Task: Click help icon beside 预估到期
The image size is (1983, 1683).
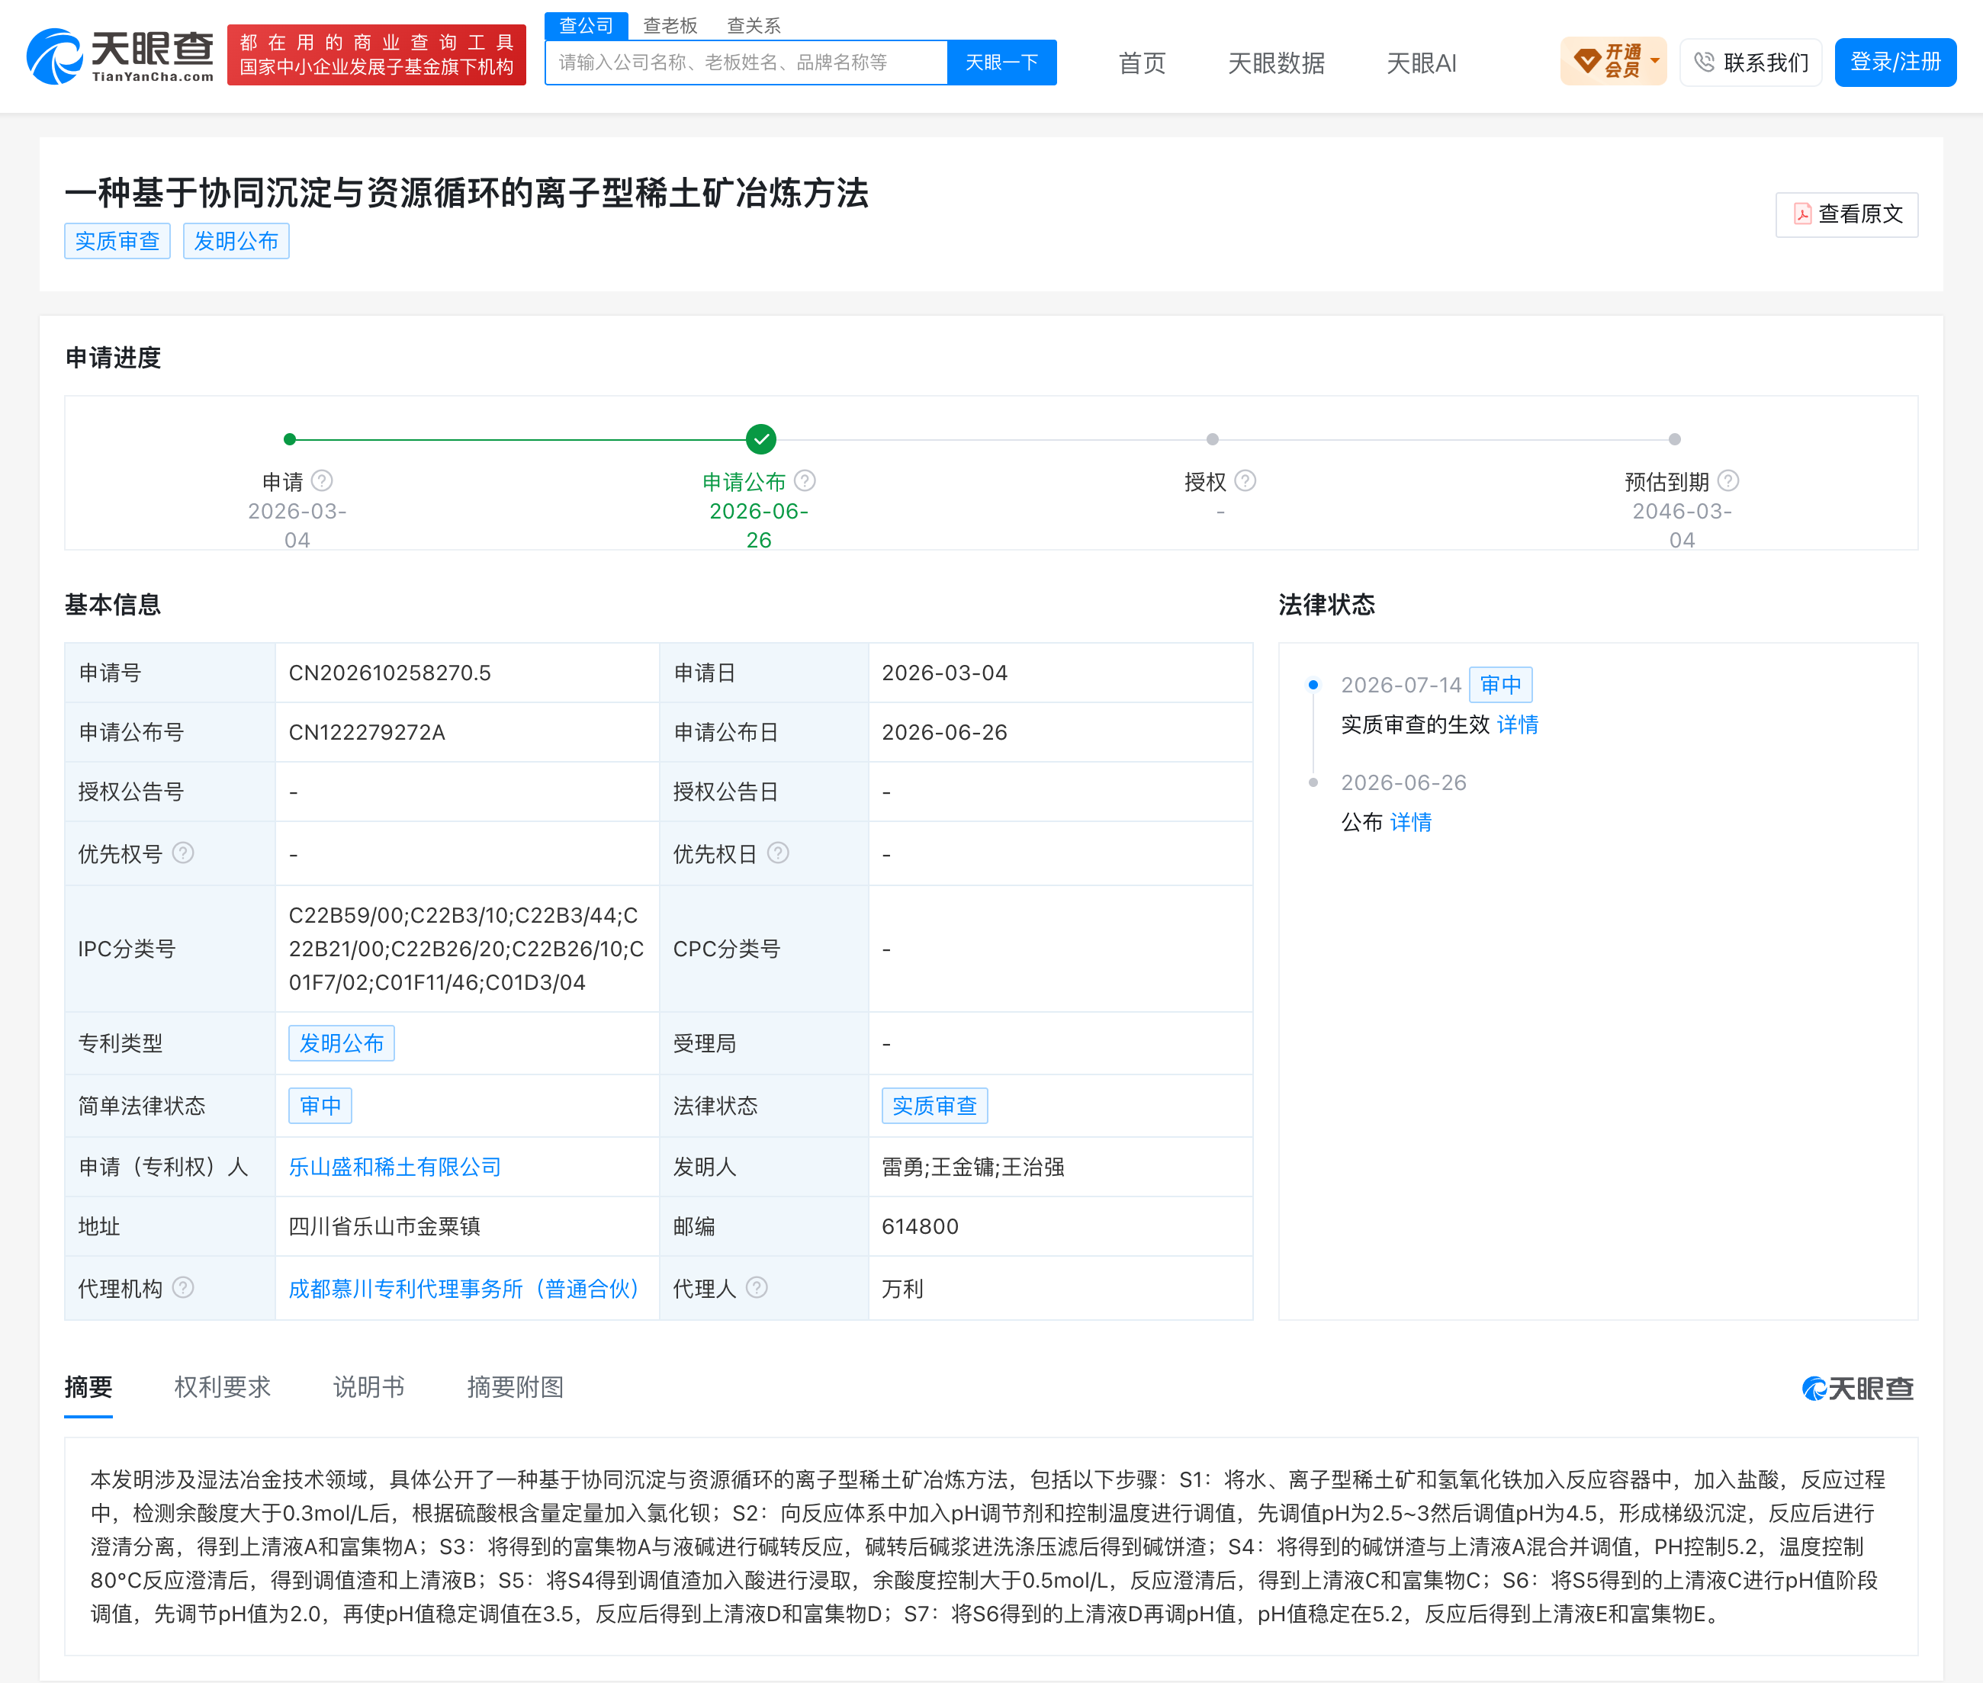Action: click(x=1728, y=481)
